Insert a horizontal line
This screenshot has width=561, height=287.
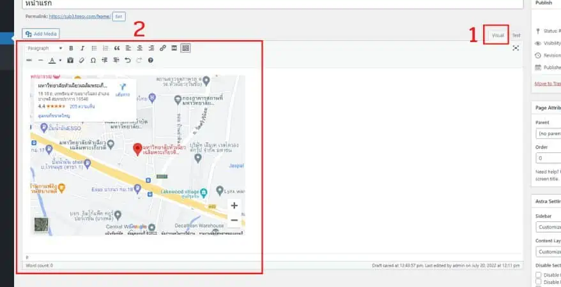tap(41, 61)
